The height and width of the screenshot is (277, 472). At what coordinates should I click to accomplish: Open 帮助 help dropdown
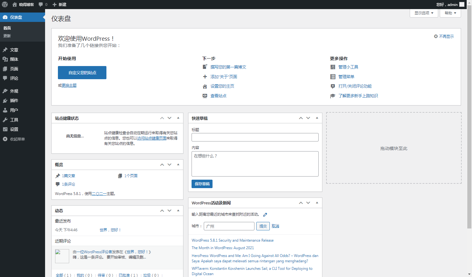point(450,13)
